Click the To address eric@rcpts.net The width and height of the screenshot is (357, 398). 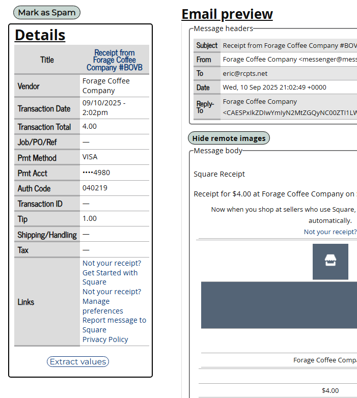(245, 73)
